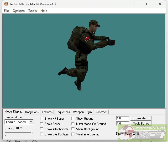Image resolution: width=168 pixels, height=142 pixels.
Task: Open the Options menu
Action: [x=19, y=11]
